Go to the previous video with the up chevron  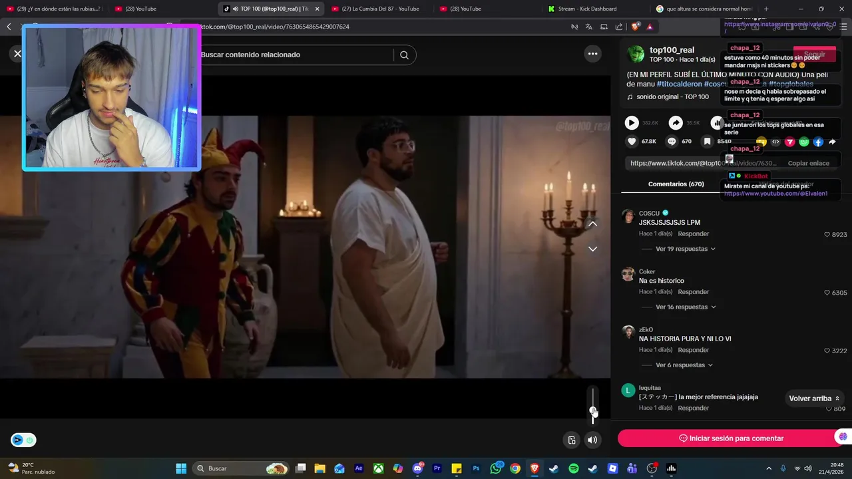592,224
